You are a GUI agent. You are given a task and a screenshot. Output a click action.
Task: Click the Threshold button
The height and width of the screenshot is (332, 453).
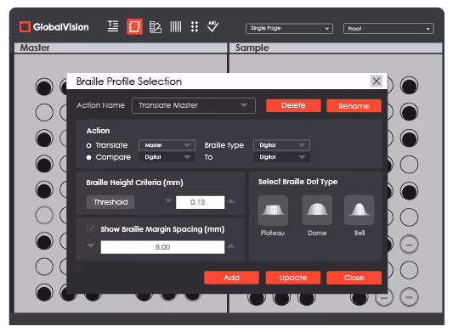110,202
